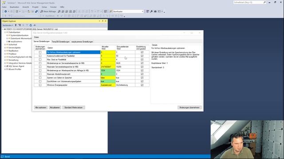This screenshot has height=159, width=284.
Task: Check box for Maximaler Serverarbeitsspeicher row
Action: 40,67
